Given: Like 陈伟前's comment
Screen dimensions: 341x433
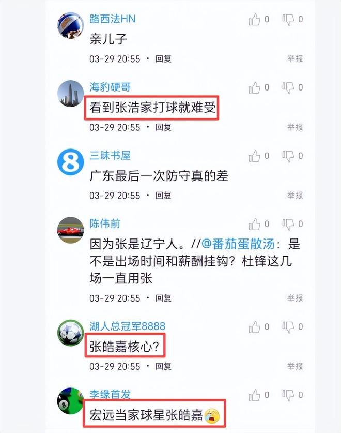Looking at the screenshot, I should pyautogui.click(x=254, y=224).
